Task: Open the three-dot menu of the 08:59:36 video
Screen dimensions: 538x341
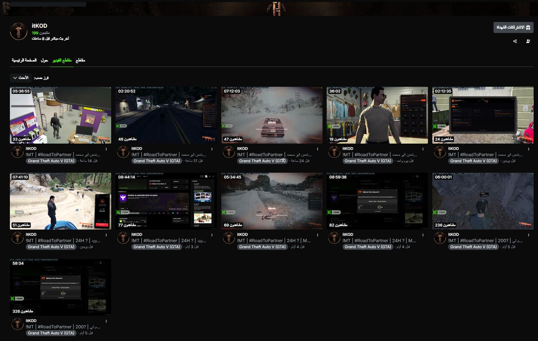Action: pyautogui.click(x=423, y=235)
